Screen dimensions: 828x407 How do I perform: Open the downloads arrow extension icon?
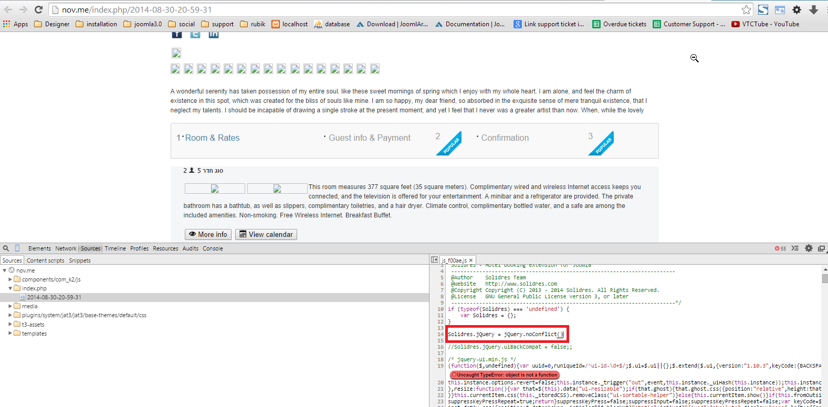[813, 9]
